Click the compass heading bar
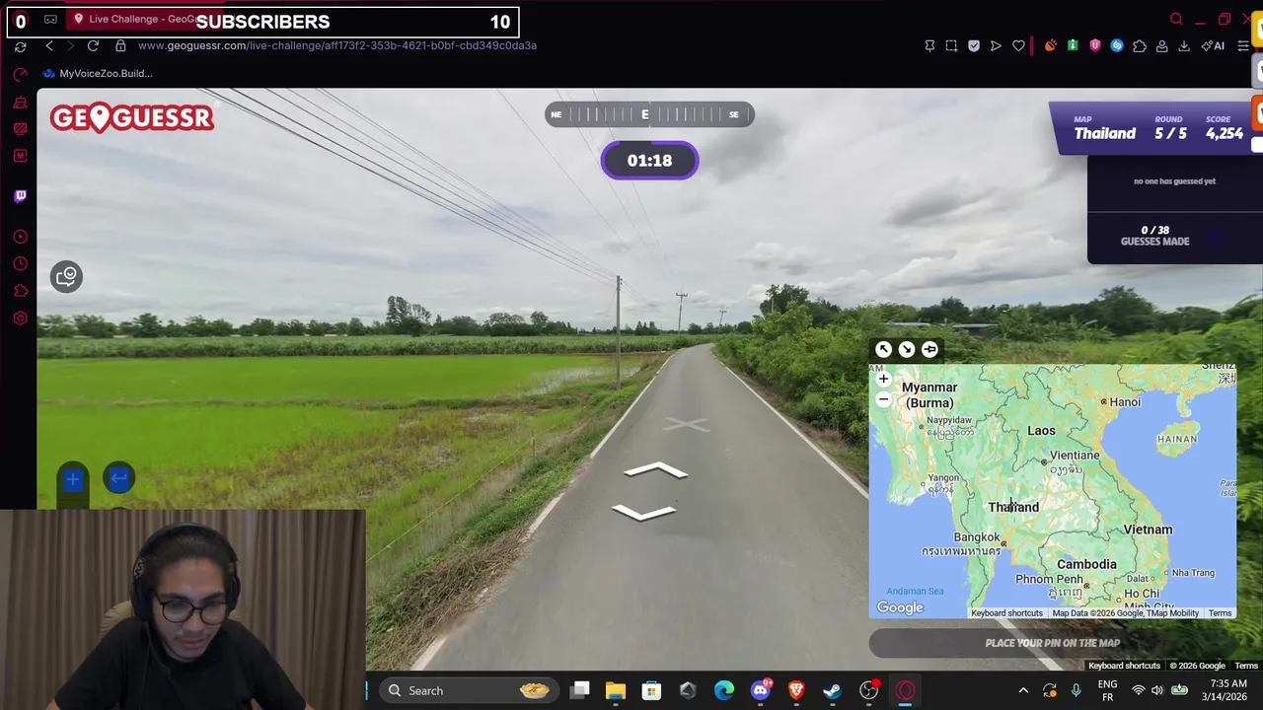This screenshot has width=1263, height=710. coord(649,114)
